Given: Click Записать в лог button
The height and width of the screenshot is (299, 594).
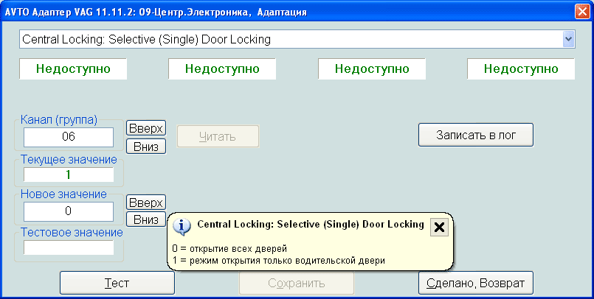Looking at the screenshot, I should click(x=475, y=135).
